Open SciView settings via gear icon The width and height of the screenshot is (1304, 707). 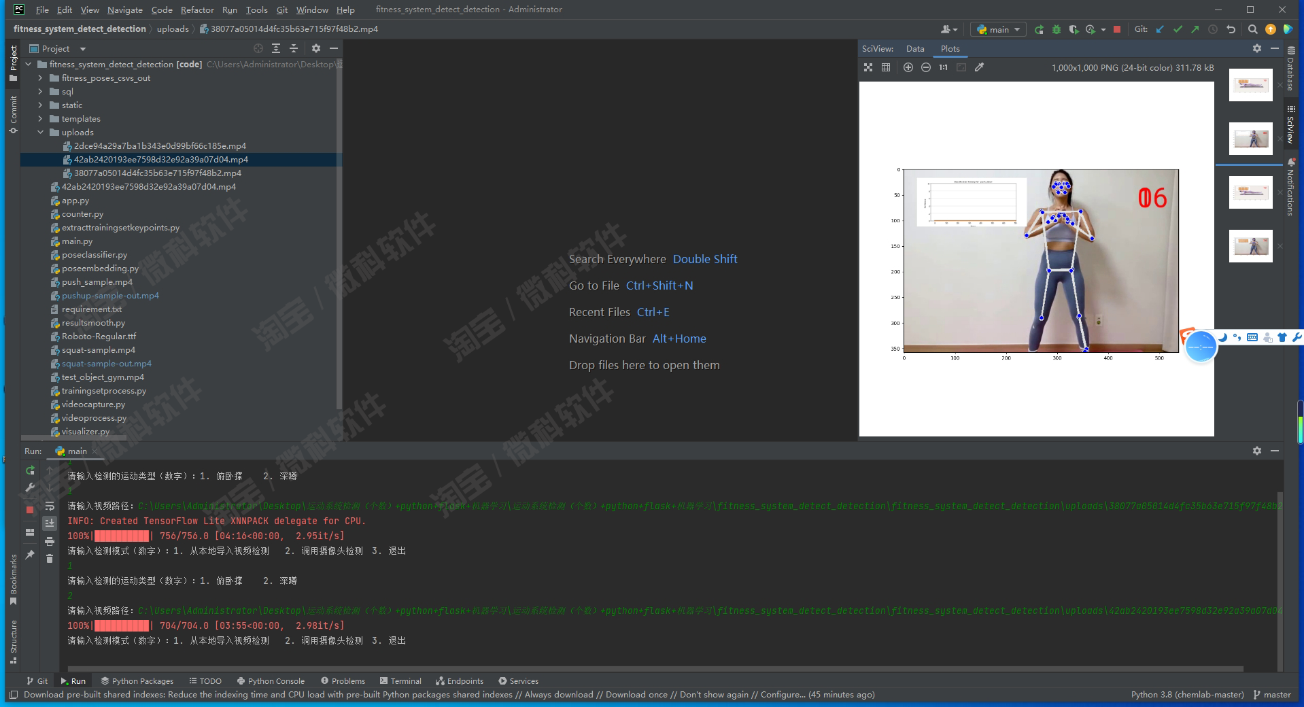click(x=1257, y=48)
